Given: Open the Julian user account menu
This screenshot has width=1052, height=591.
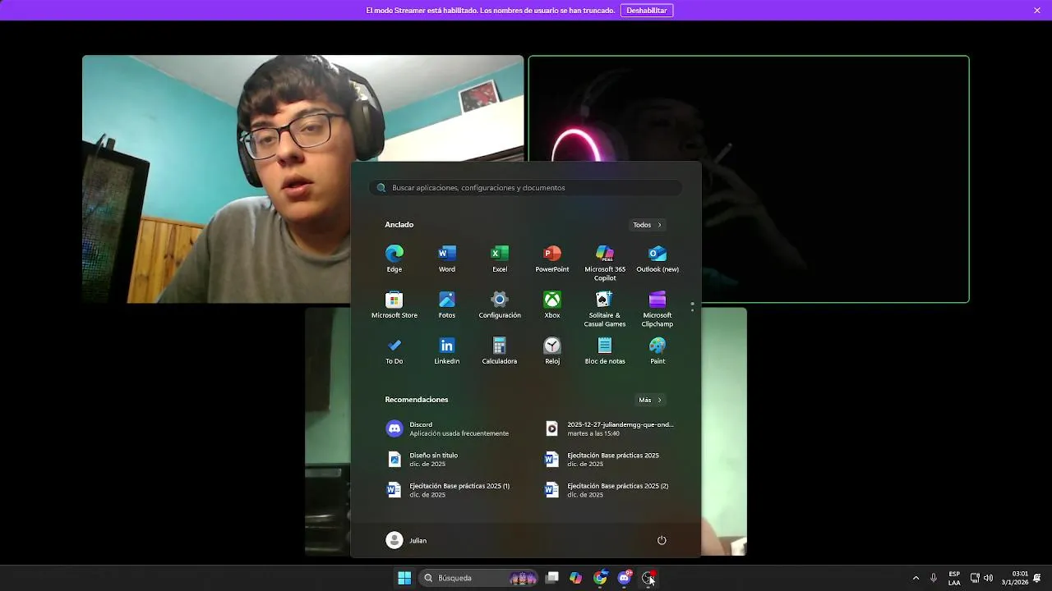Looking at the screenshot, I should [407, 540].
